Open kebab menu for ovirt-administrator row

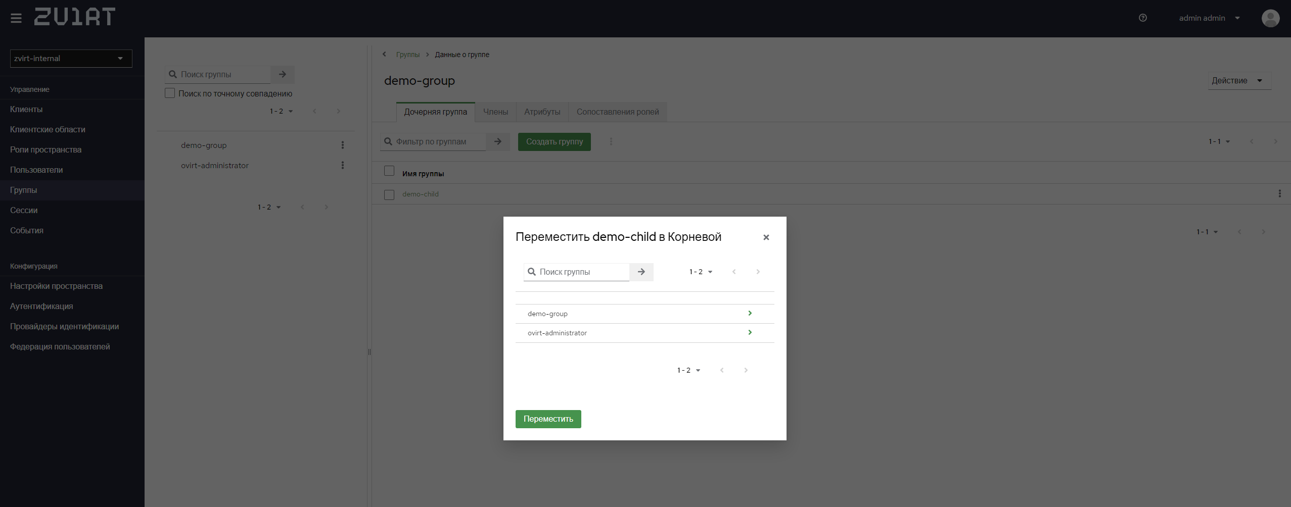[343, 165]
